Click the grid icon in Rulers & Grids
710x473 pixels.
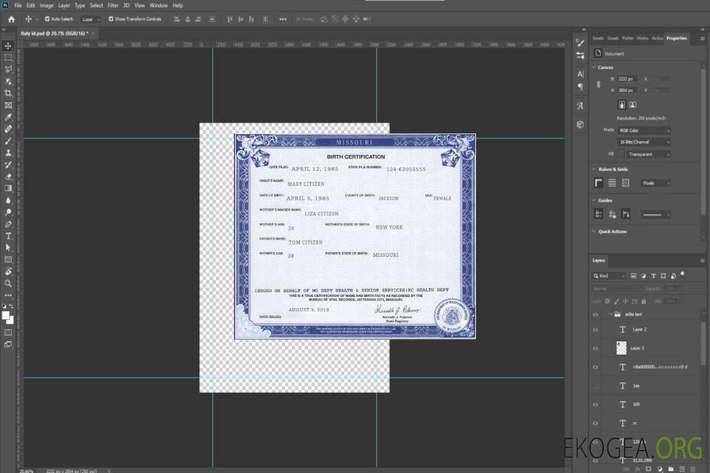tap(612, 183)
